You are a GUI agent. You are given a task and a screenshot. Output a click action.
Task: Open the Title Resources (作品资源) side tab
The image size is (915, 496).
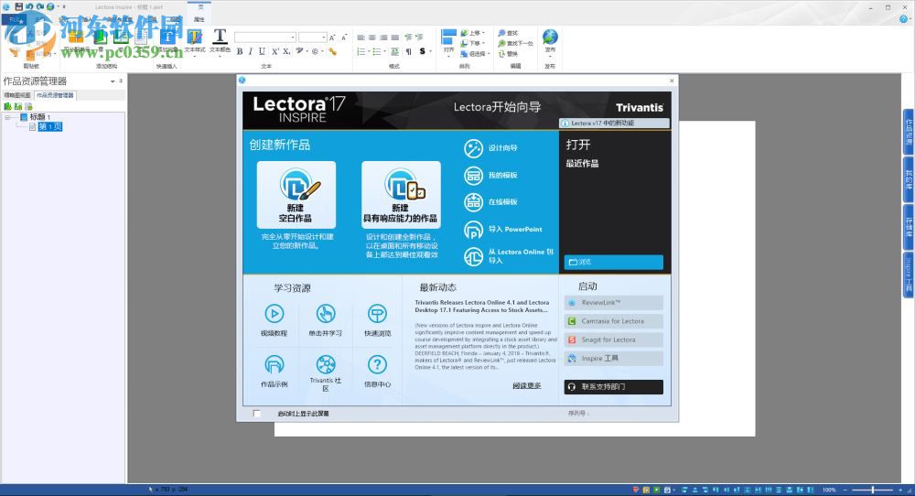[x=909, y=132]
